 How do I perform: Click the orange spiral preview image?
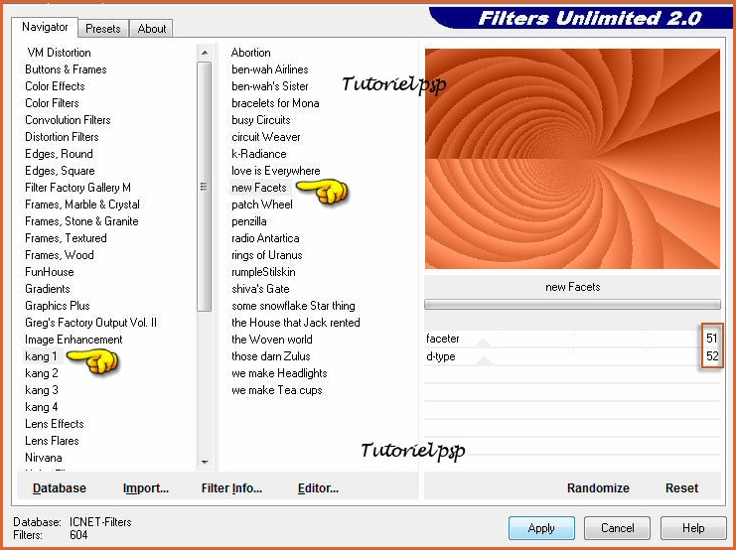572,159
